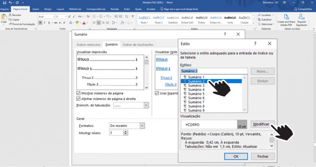The width and height of the screenshot is (316, 167).
Task: Click the Localizar search icon
Action: pos(259,15)
